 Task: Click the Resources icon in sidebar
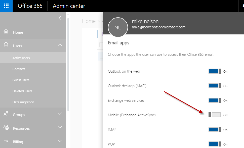tap(6, 127)
